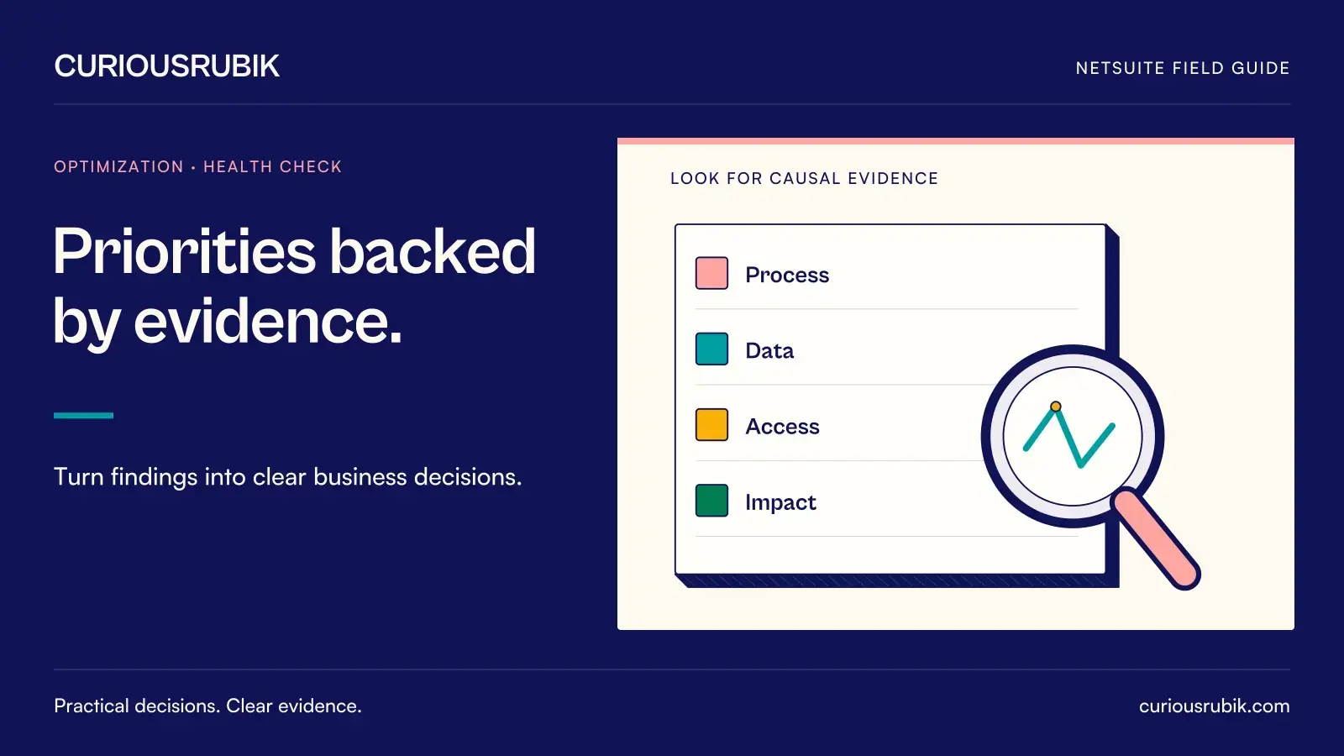Click NETSUITE FIELD GUIDE header label

(1183, 68)
